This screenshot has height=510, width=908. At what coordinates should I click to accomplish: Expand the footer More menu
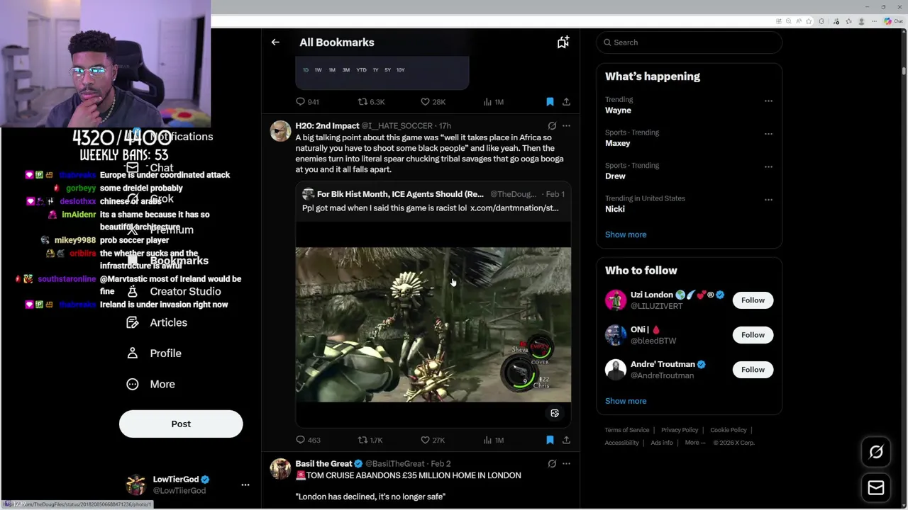tap(695, 443)
